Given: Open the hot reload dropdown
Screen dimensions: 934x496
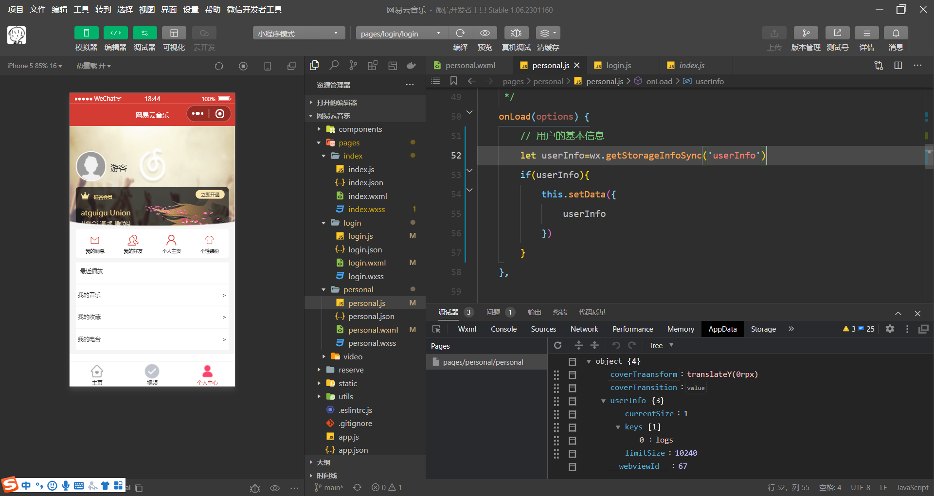Looking at the screenshot, I should coord(93,66).
